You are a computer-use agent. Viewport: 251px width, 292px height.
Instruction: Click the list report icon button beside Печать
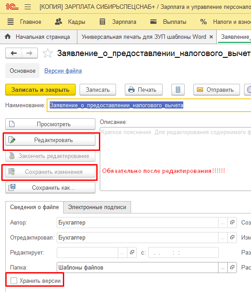click(x=178, y=90)
